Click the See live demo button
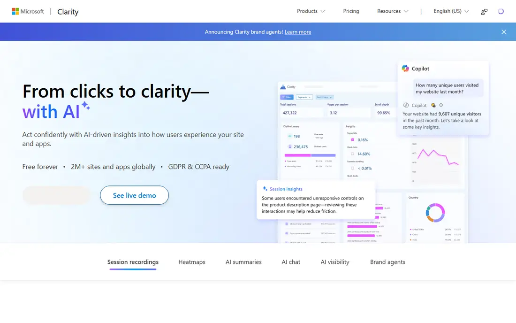 point(134,195)
